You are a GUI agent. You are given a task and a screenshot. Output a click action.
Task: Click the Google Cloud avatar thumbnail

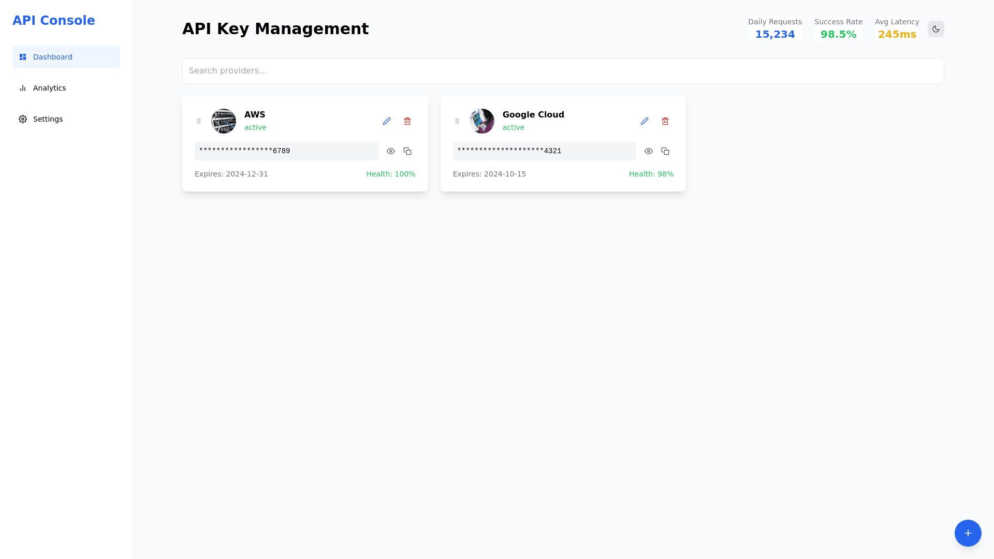click(482, 121)
